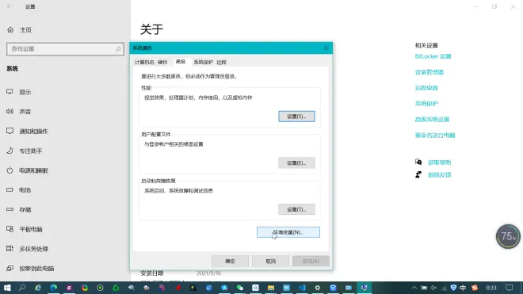Image resolution: width=523 pixels, height=294 pixels.
Task: Click startup recovery 设置(T)... button
Action: coord(296,209)
